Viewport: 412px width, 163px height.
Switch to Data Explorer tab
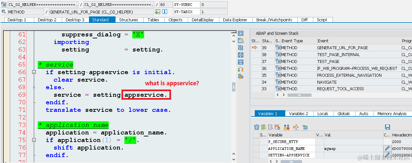click(x=235, y=20)
